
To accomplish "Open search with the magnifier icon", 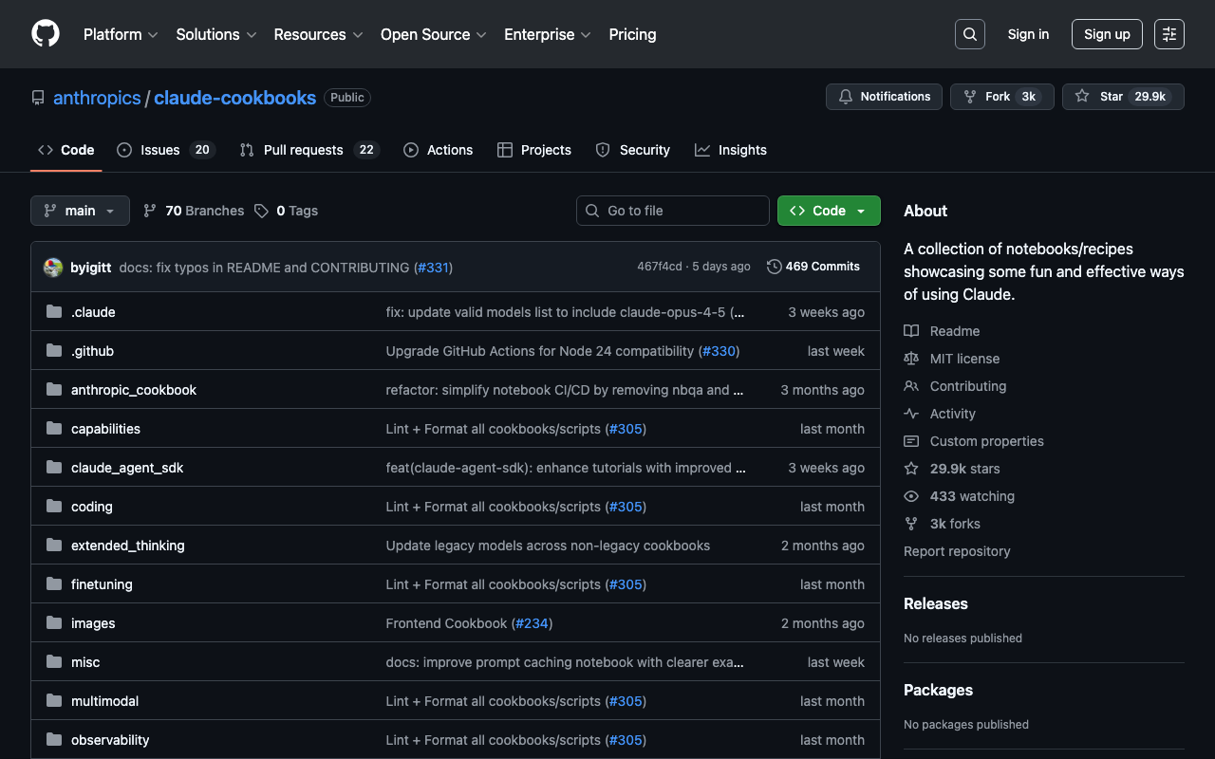I will [x=969, y=34].
